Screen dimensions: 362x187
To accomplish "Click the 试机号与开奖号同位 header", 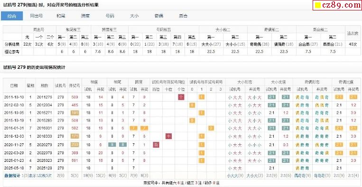I will tap(168, 82).
